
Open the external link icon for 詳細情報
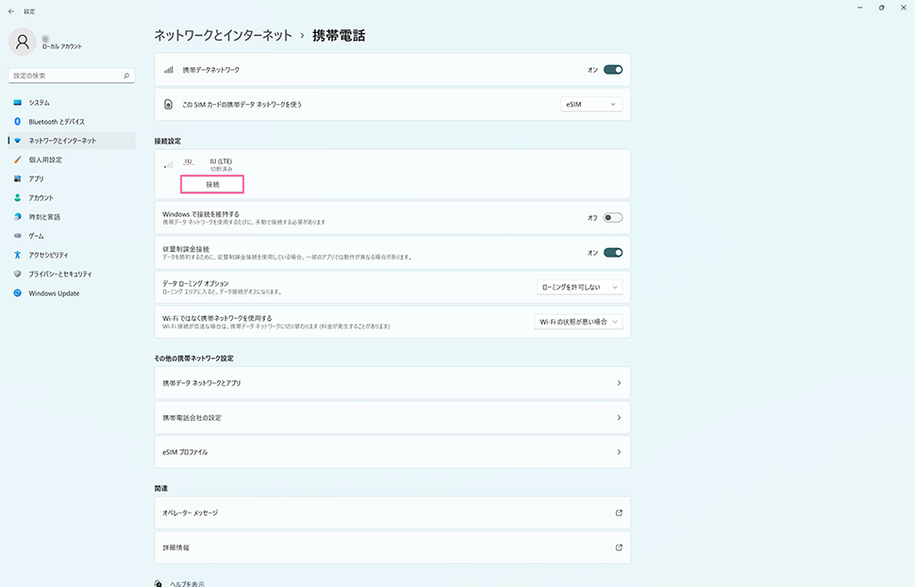(x=619, y=547)
